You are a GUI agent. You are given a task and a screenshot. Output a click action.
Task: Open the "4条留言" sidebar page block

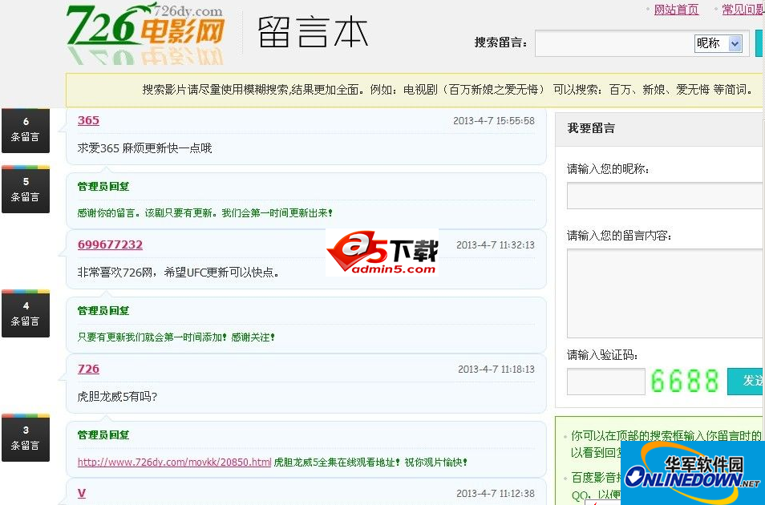click(25, 313)
